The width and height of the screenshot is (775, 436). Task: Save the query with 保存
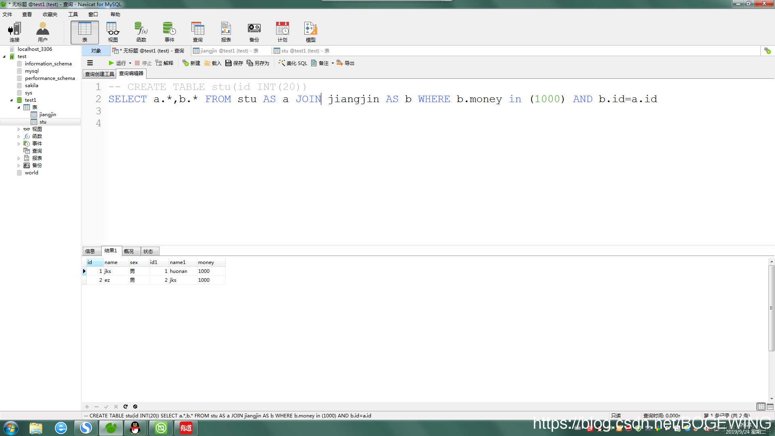(x=234, y=63)
